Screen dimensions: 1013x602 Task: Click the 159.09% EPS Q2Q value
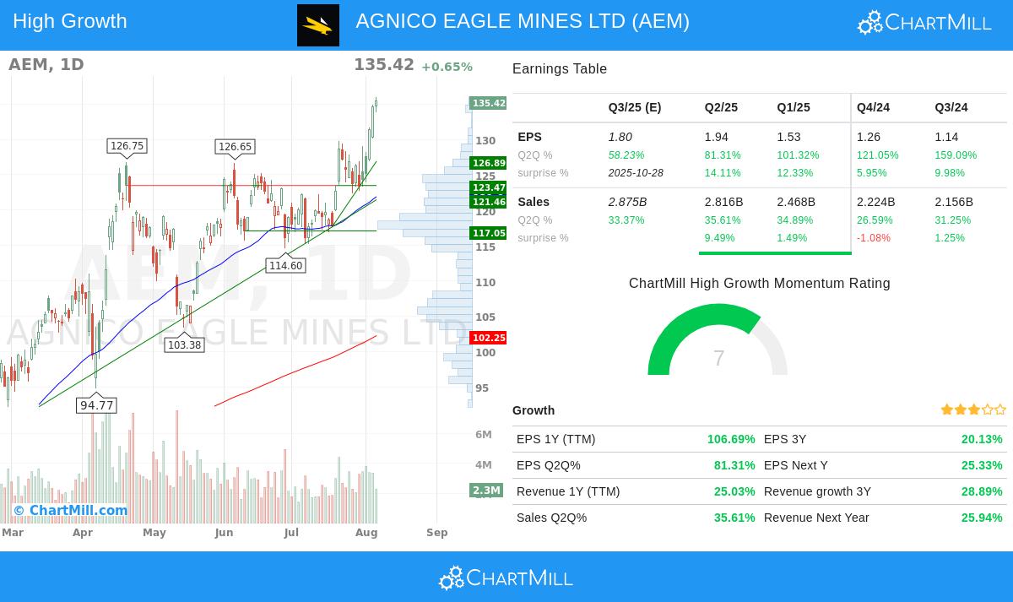pyautogui.click(x=956, y=155)
